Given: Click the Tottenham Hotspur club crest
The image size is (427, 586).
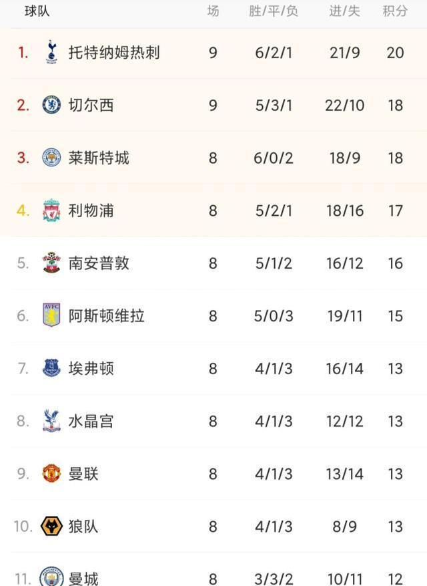Looking at the screenshot, I should click(51, 52).
